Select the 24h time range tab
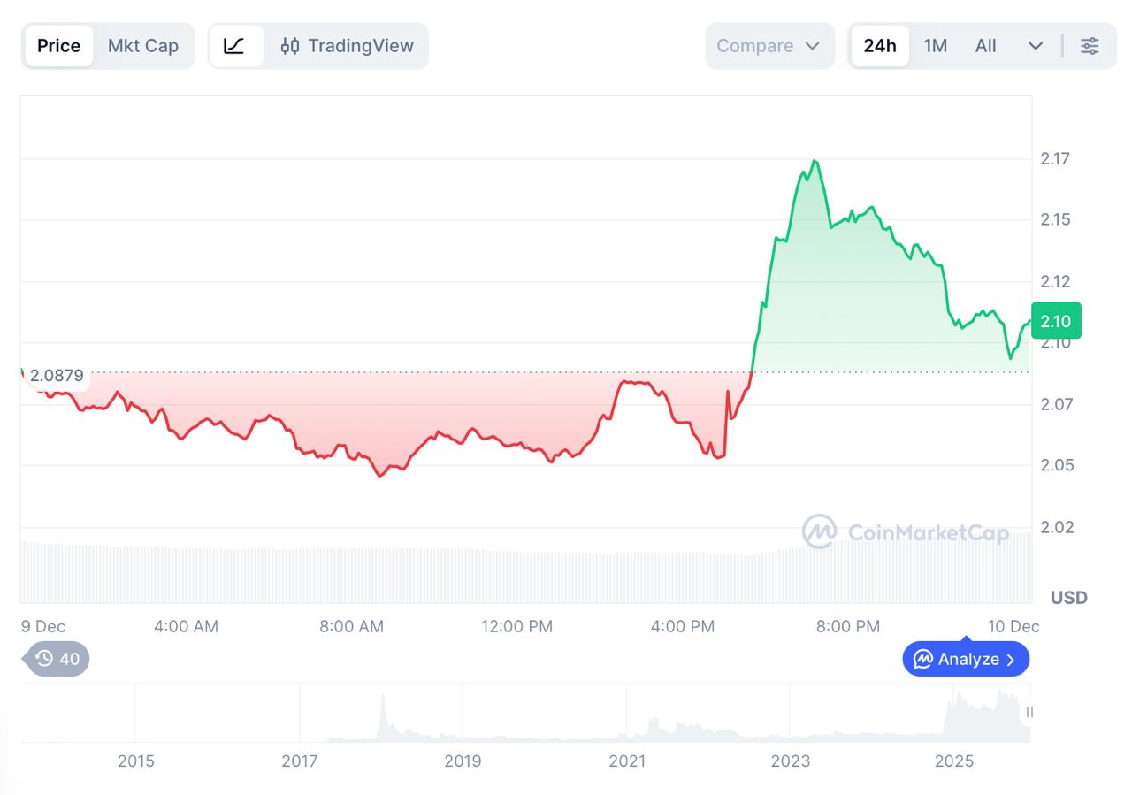 click(880, 45)
